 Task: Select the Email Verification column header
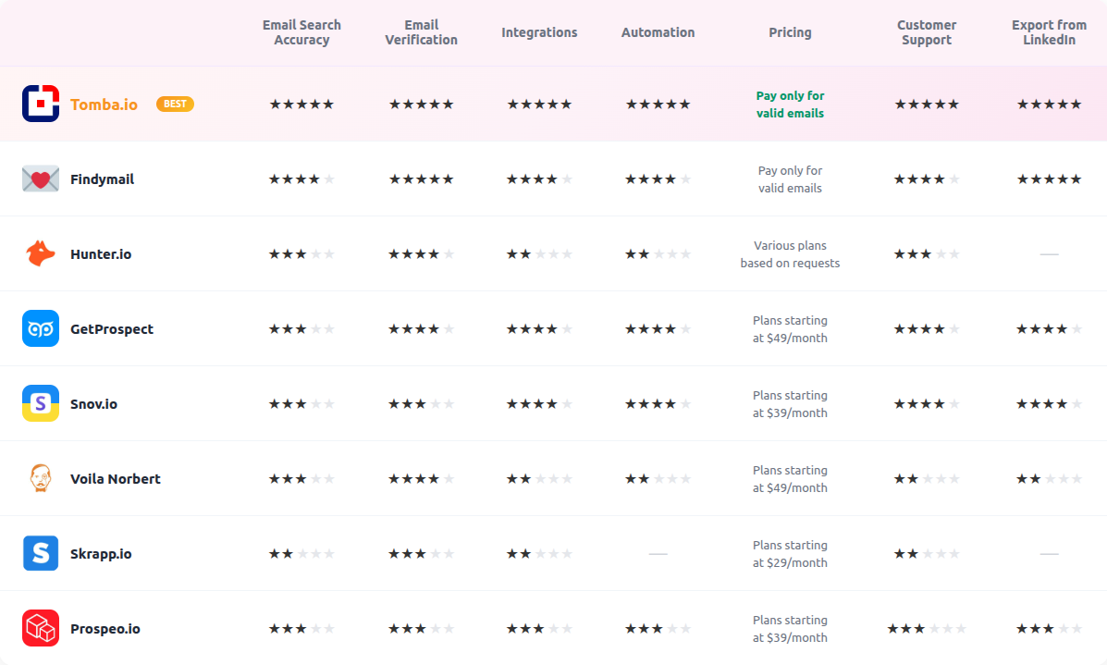(421, 32)
